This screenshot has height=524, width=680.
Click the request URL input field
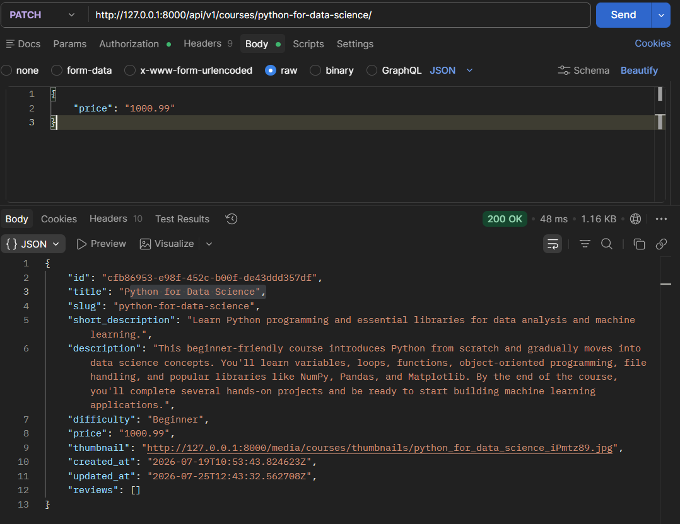click(x=339, y=15)
